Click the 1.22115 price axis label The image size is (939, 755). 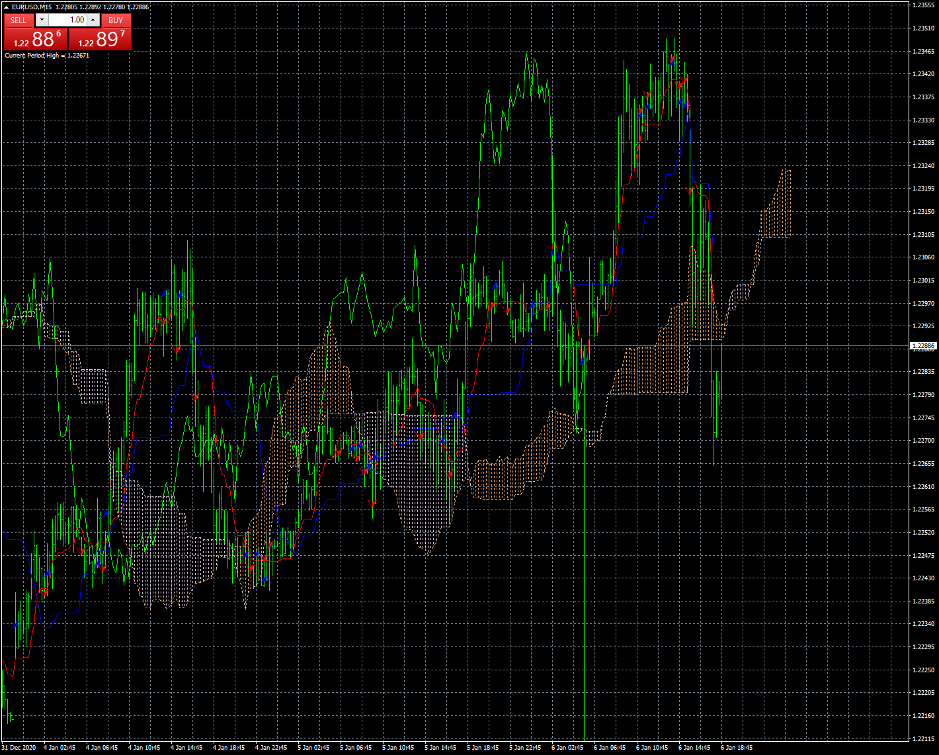[x=923, y=738]
